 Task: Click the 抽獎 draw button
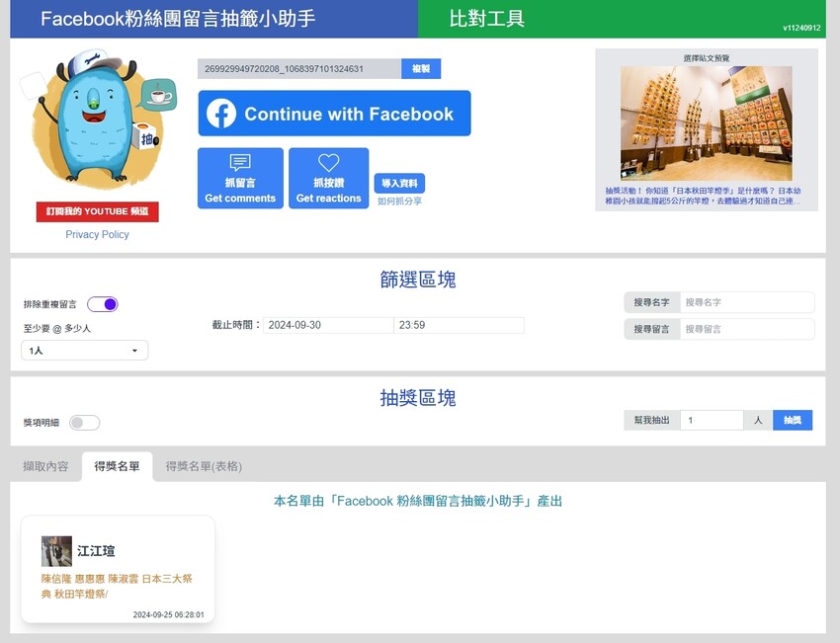click(793, 420)
